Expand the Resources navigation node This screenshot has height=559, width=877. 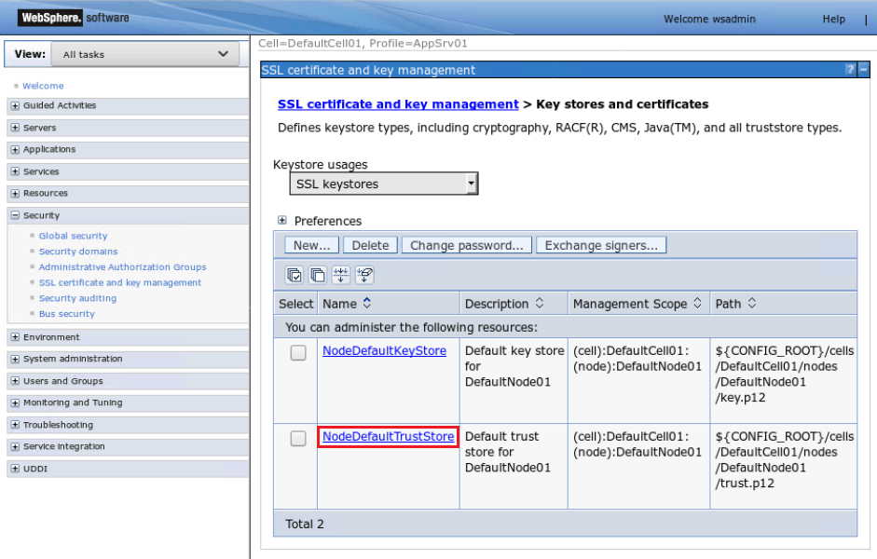15,194
